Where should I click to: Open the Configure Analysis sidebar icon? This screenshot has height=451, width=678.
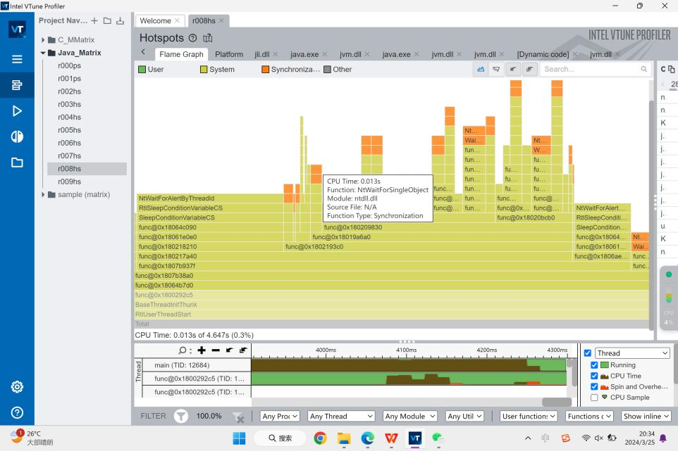click(17, 85)
